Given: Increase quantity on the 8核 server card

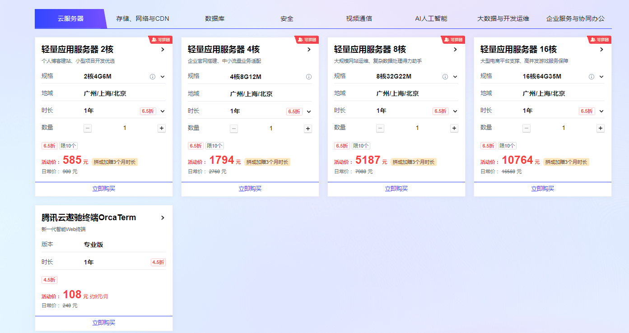Looking at the screenshot, I should 454,128.
